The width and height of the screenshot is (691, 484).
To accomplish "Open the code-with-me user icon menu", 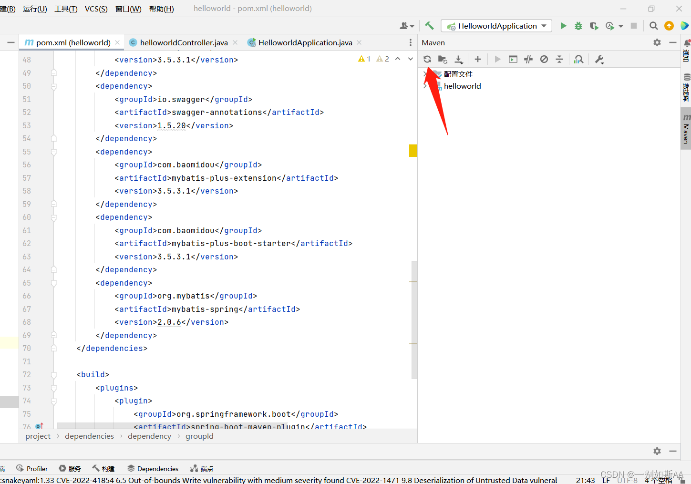I will coord(407,26).
